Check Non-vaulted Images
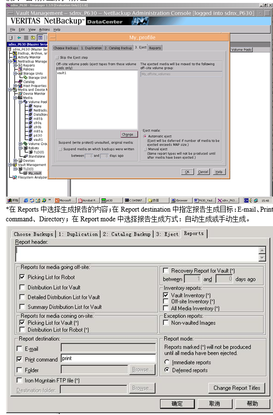 [x=166, y=323]
